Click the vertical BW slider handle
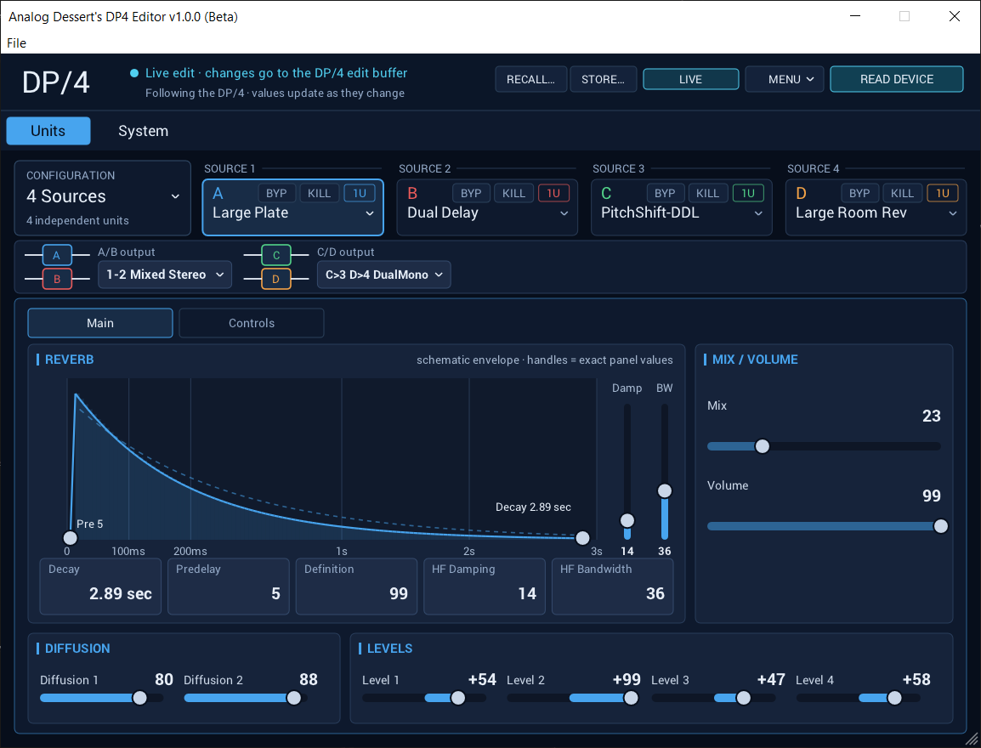This screenshot has height=748, width=981. [x=665, y=491]
